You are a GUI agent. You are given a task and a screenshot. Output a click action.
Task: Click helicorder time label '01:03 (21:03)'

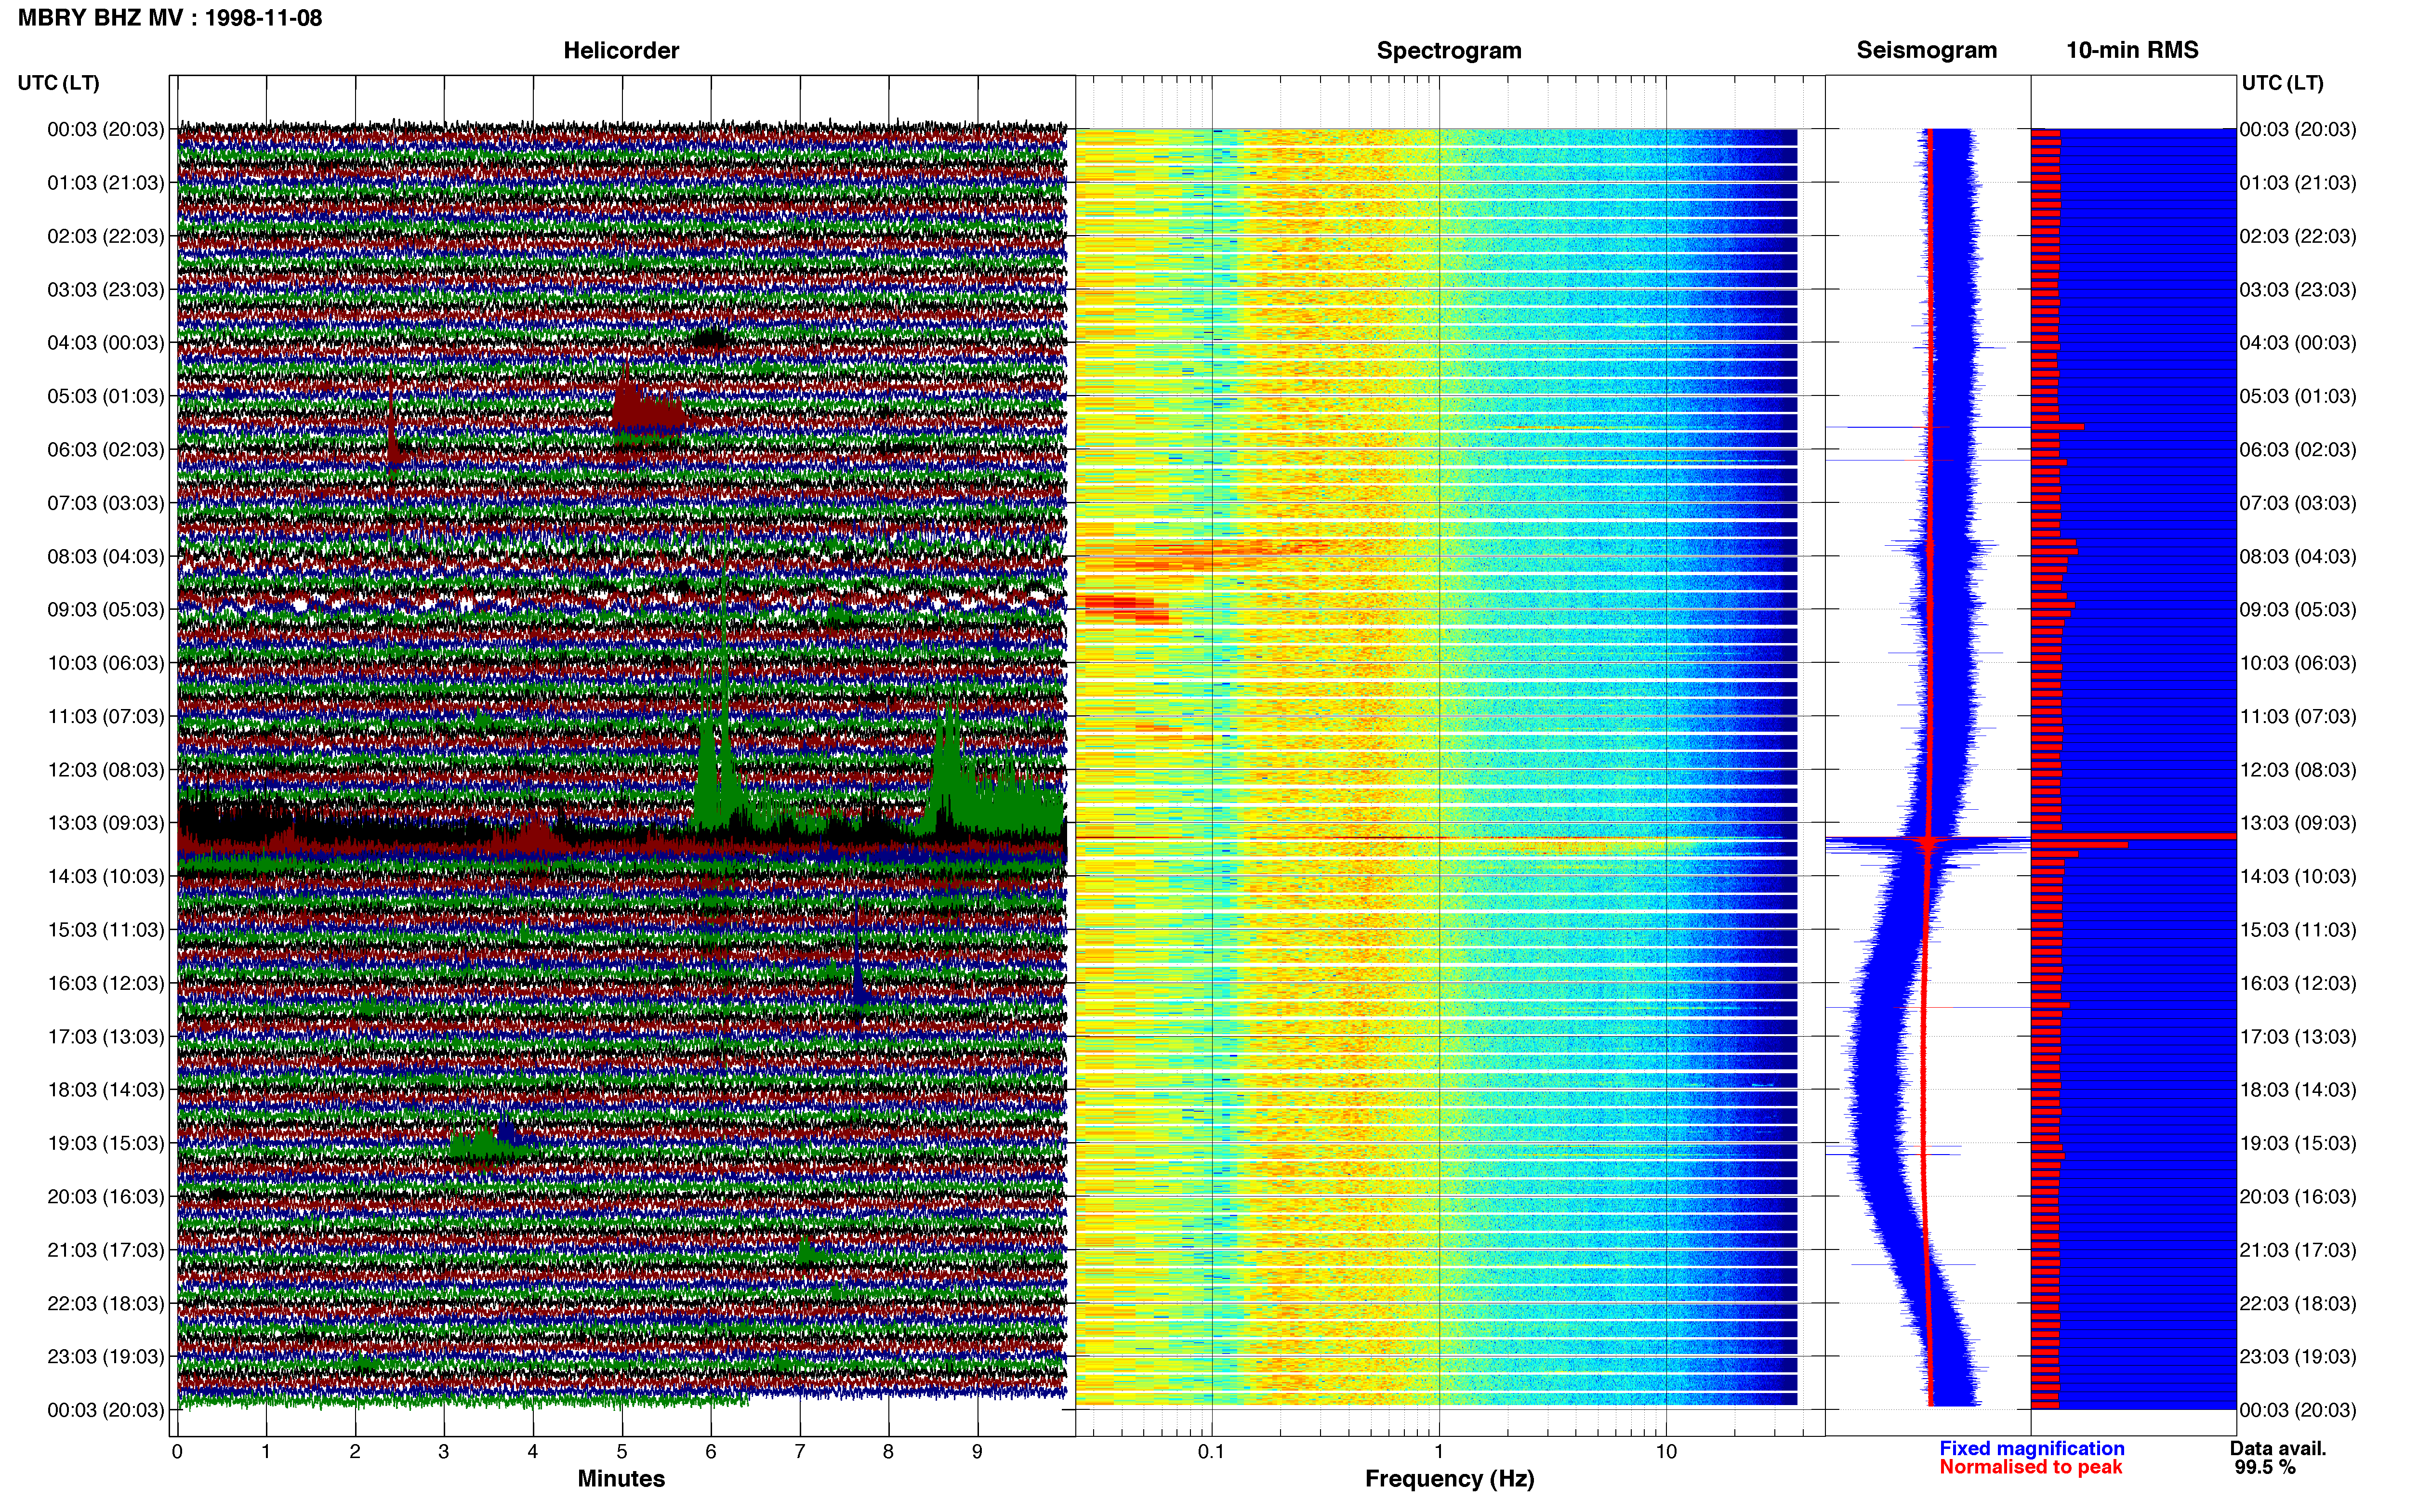point(106,183)
